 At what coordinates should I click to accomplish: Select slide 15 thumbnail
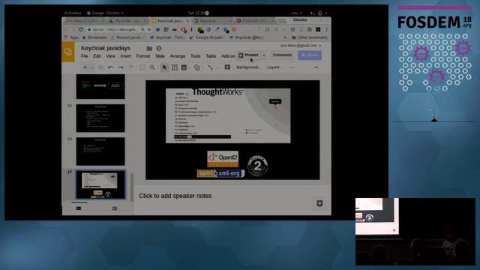pos(100,118)
